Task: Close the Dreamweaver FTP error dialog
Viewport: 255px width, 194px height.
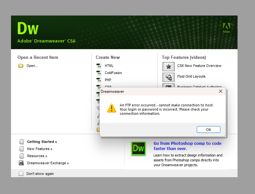Action: point(220,91)
